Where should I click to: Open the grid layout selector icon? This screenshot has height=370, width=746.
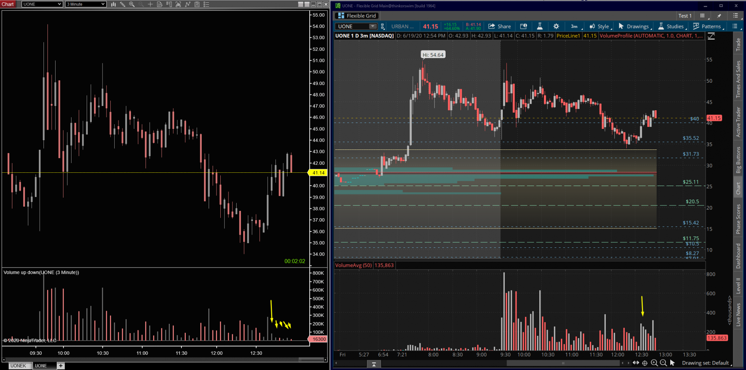tap(703, 16)
